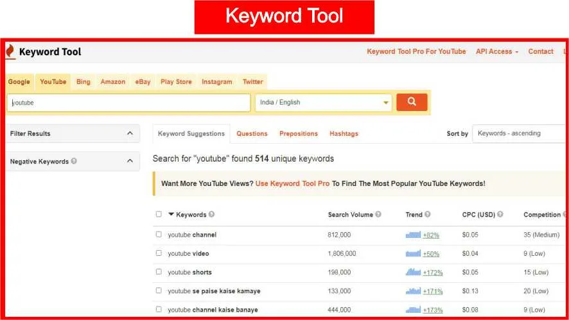
Task: Open the India / English language dropdown
Action: coord(323,103)
